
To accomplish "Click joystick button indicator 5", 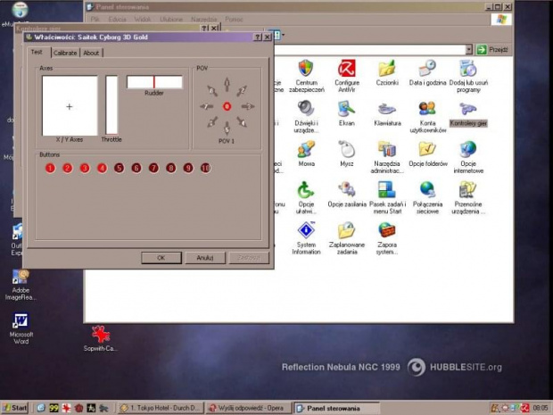I will [x=119, y=168].
